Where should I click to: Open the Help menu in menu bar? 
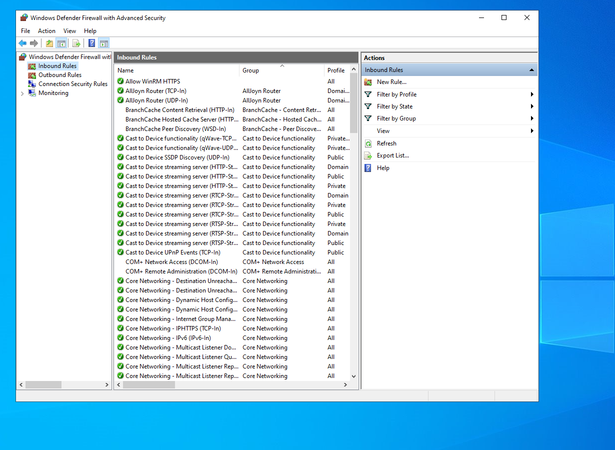90,31
